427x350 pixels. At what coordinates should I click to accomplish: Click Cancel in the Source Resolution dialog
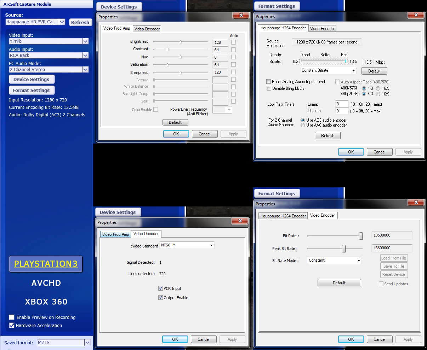(x=380, y=152)
